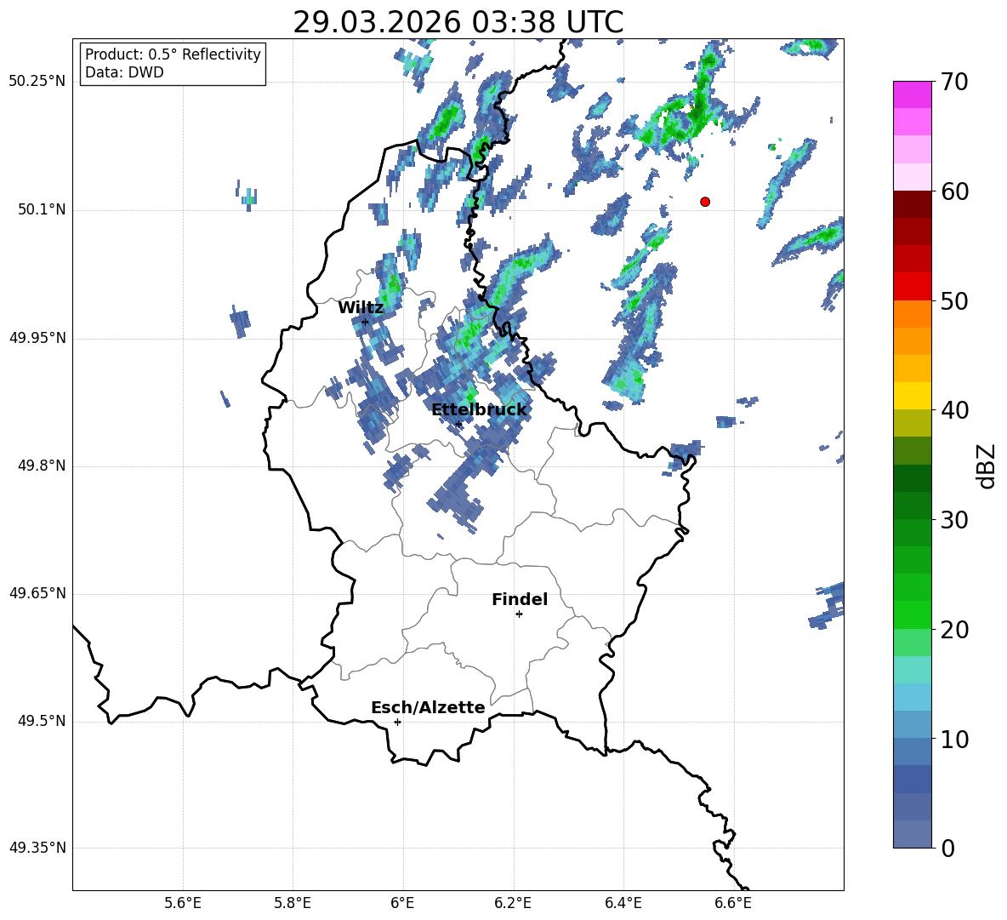Click the 49.8°N latitude label
1007x920 pixels.
[x=42, y=466]
